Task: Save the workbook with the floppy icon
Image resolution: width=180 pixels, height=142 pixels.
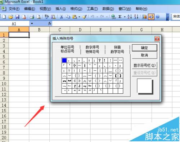Action: [x=18, y=17]
